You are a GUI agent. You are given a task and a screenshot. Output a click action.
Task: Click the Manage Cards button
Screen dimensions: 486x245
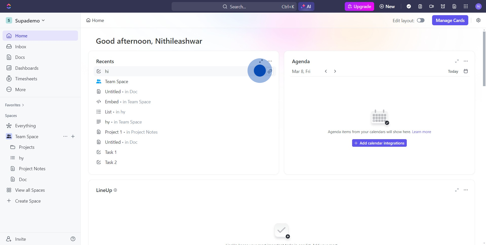tap(450, 20)
